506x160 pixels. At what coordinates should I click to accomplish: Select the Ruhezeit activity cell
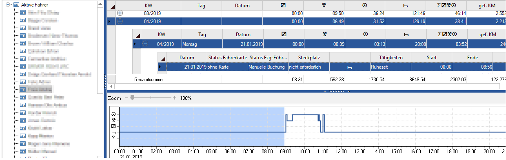pyautogui.click(x=391, y=67)
